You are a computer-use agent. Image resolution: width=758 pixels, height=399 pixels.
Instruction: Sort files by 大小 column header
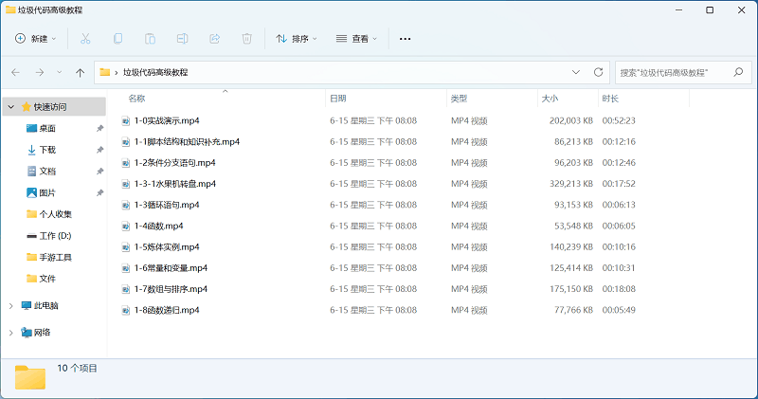click(x=550, y=99)
